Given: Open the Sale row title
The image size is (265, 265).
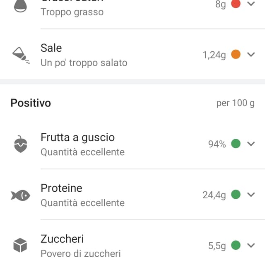Looking at the screenshot, I should 51,48.
